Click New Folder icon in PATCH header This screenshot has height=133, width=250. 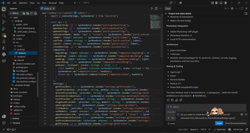tap(28, 13)
